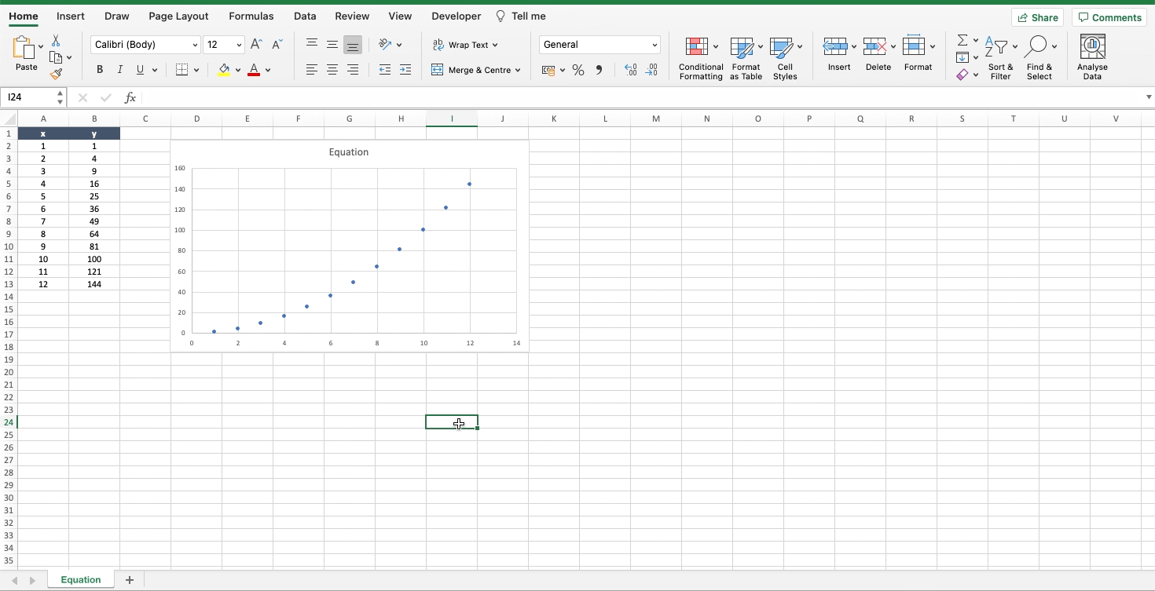Apply percent number style
This screenshot has width=1155, height=591.
click(578, 70)
